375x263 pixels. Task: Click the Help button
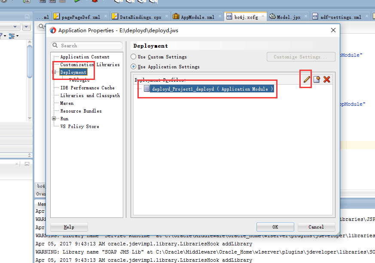point(69,227)
